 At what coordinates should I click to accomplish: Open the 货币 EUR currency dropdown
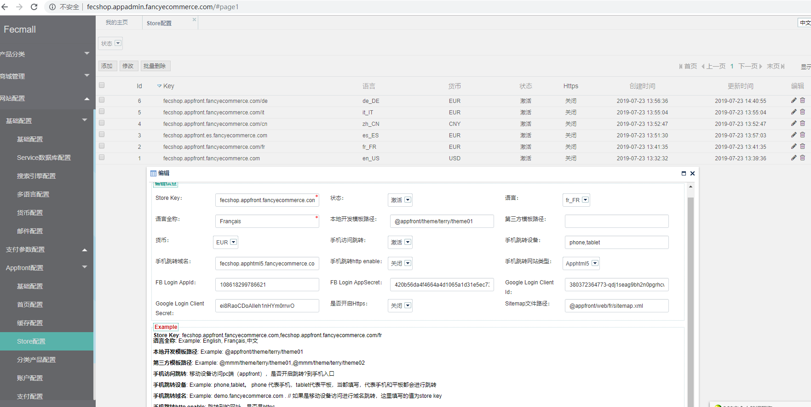point(225,242)
